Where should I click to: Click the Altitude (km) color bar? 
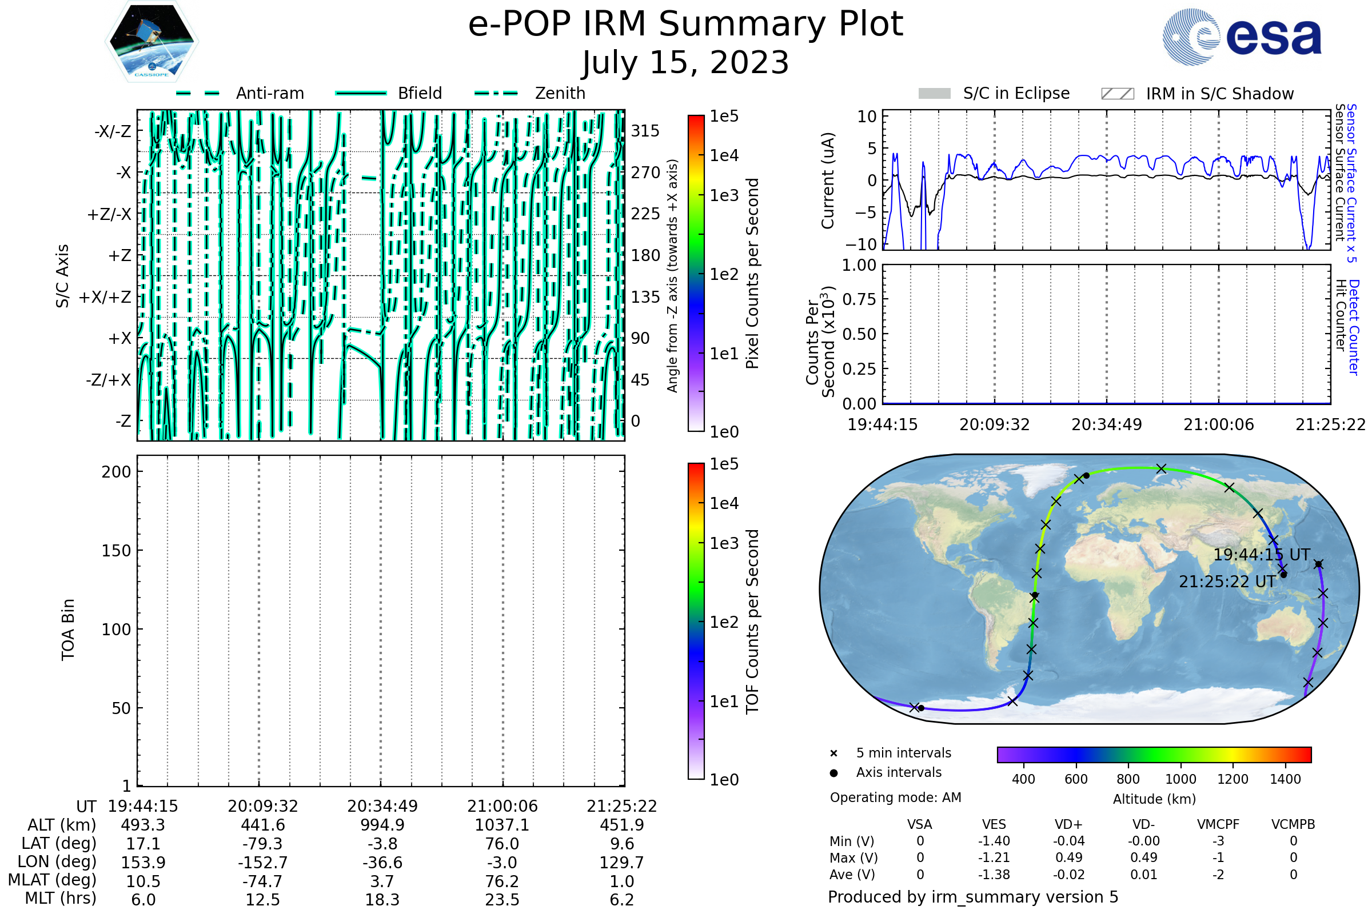1154,755
